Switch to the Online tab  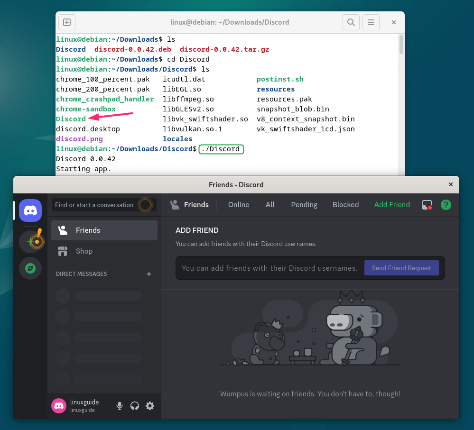239,205
